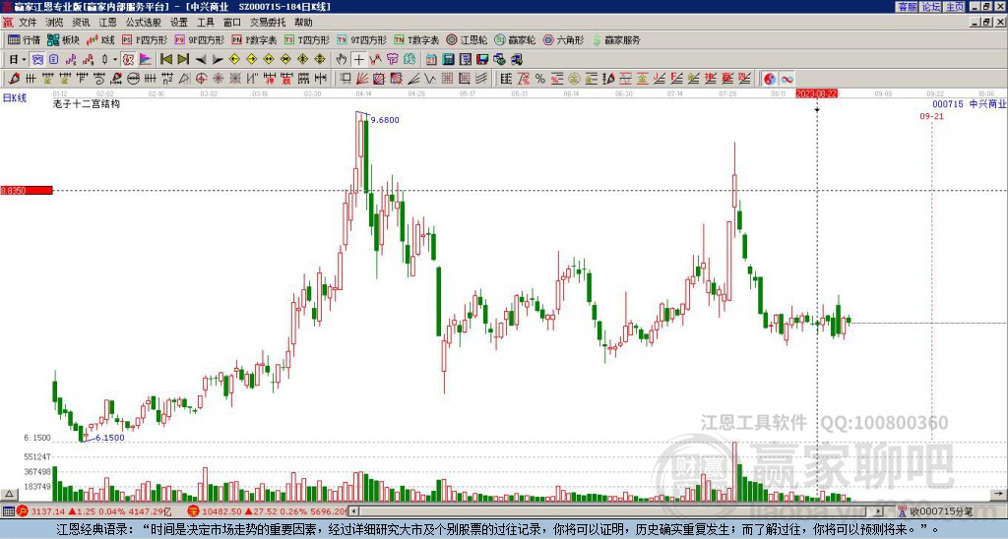This screenshot has height=539, width=1008.
Task: Click the right arrow at volume panel edge
Action: [x=998, y=494]
